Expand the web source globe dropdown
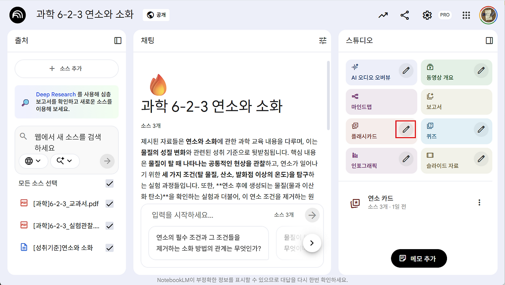This screenshot has height=285, width=505. (x=34, y=161)
